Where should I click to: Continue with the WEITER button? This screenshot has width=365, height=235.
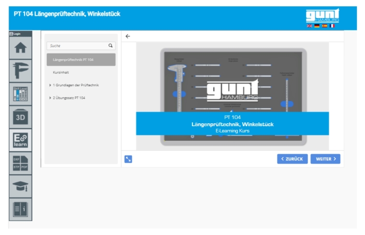325,159
